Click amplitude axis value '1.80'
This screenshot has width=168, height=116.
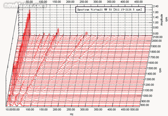pyautogui.click(x=156, y=12)
